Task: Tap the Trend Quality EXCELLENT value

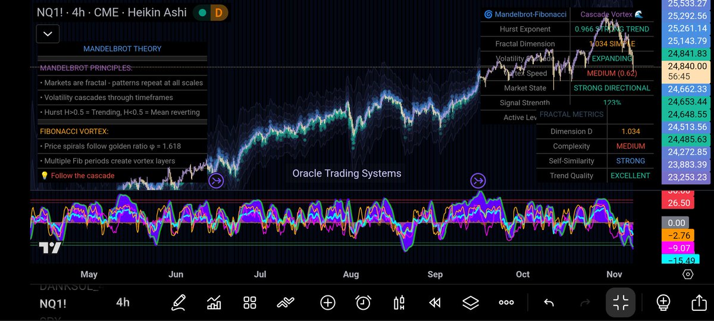Action: tap(630, 176)
